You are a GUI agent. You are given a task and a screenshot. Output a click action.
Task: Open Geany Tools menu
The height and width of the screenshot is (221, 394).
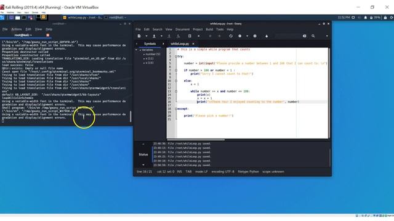[x=220, y=29]
